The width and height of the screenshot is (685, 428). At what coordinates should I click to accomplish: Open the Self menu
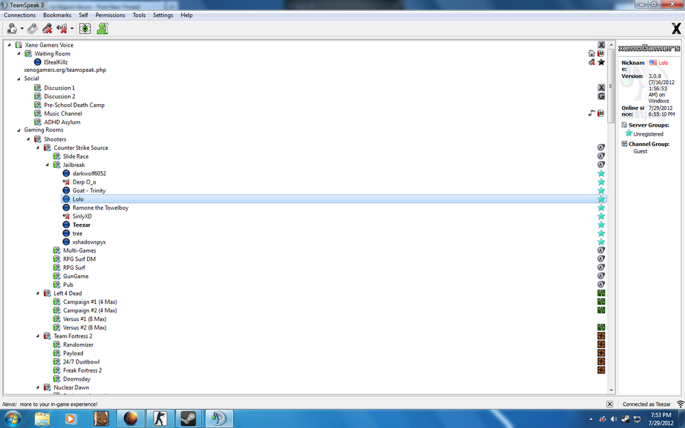pyautogui.click(x=84, y=15)
